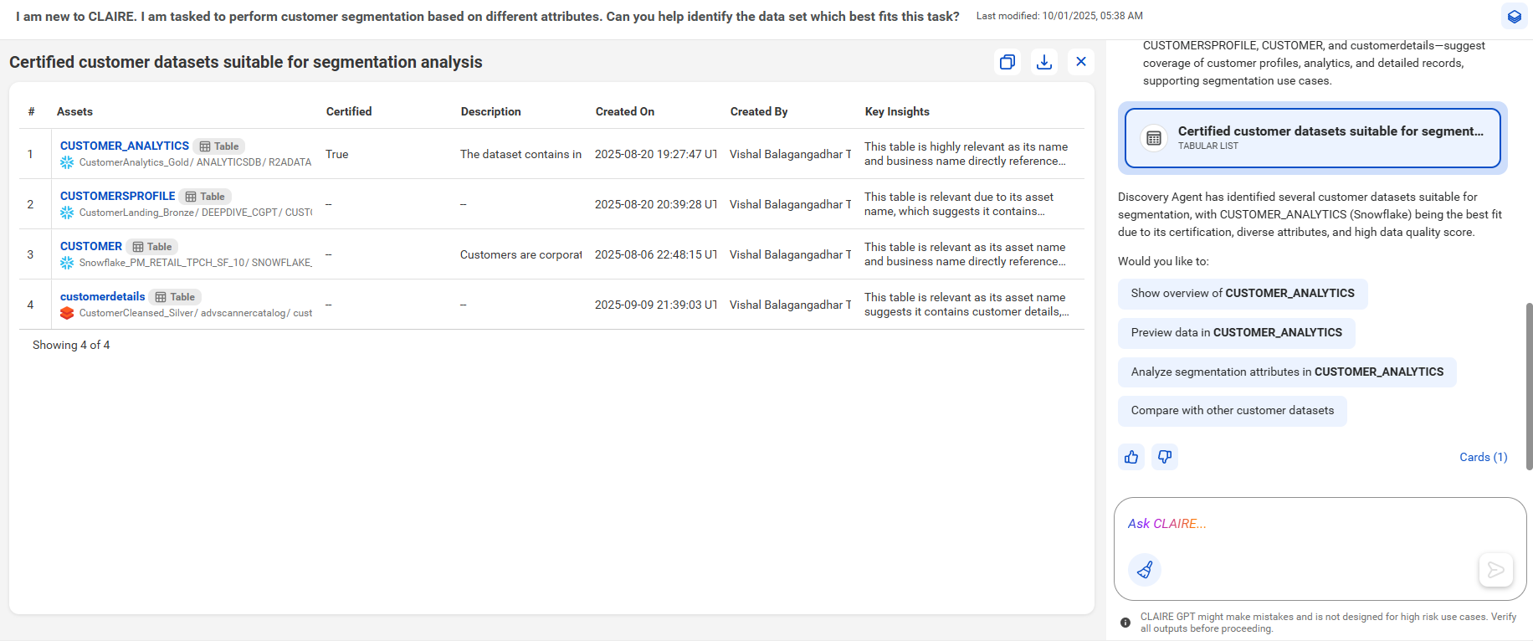Screen dimensions: 1533x641
Task: Click CustomerAnalytics_Gold path text
Action: pyautogui.click(x=134, y=162)
